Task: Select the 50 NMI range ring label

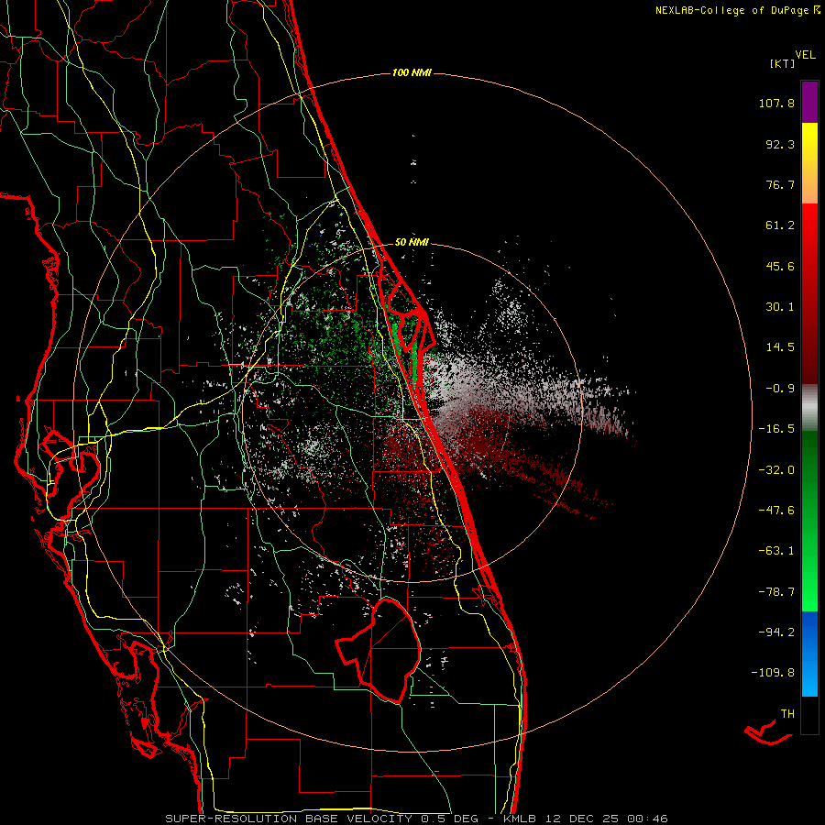Action: 412,242
